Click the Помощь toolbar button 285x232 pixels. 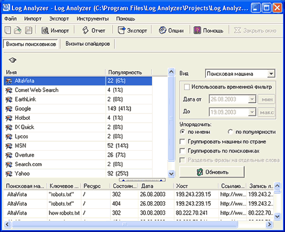click(x=208, y=30)
